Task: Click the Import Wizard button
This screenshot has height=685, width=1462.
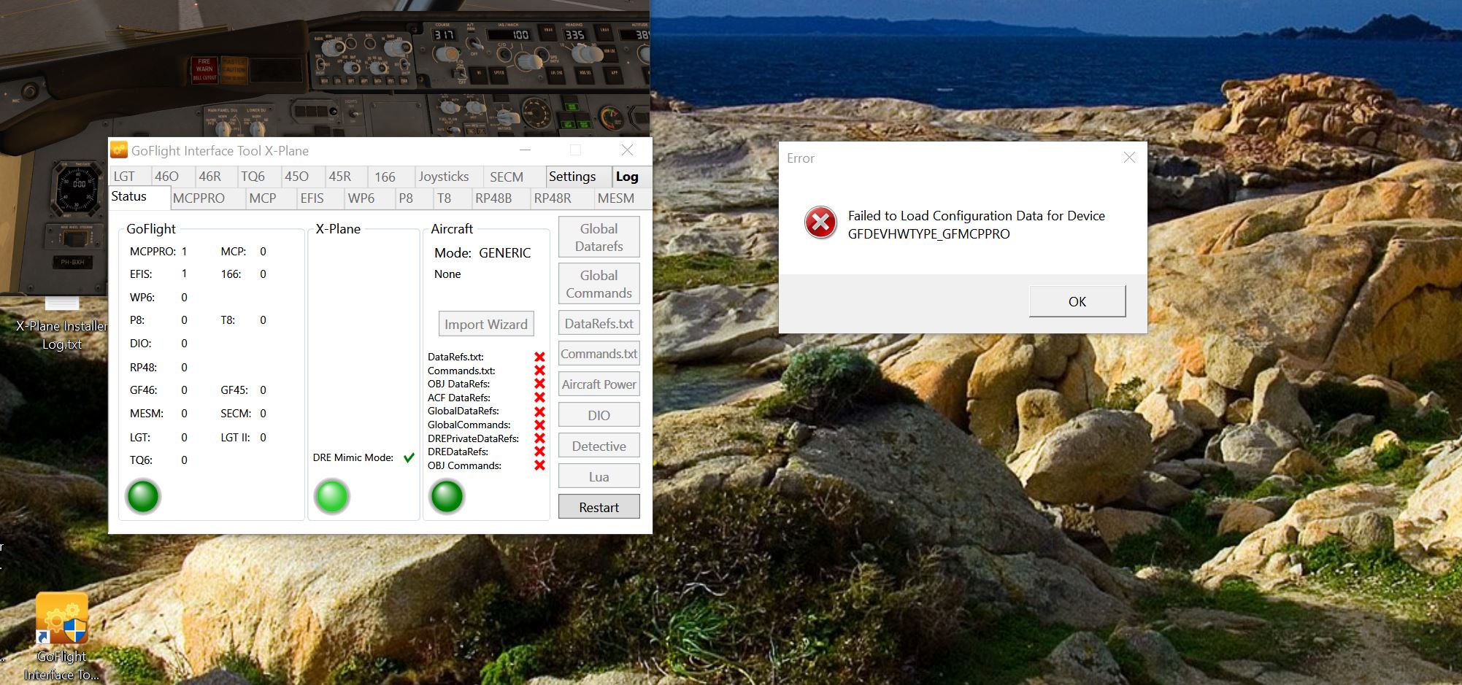Action: (x=485, y=324)
